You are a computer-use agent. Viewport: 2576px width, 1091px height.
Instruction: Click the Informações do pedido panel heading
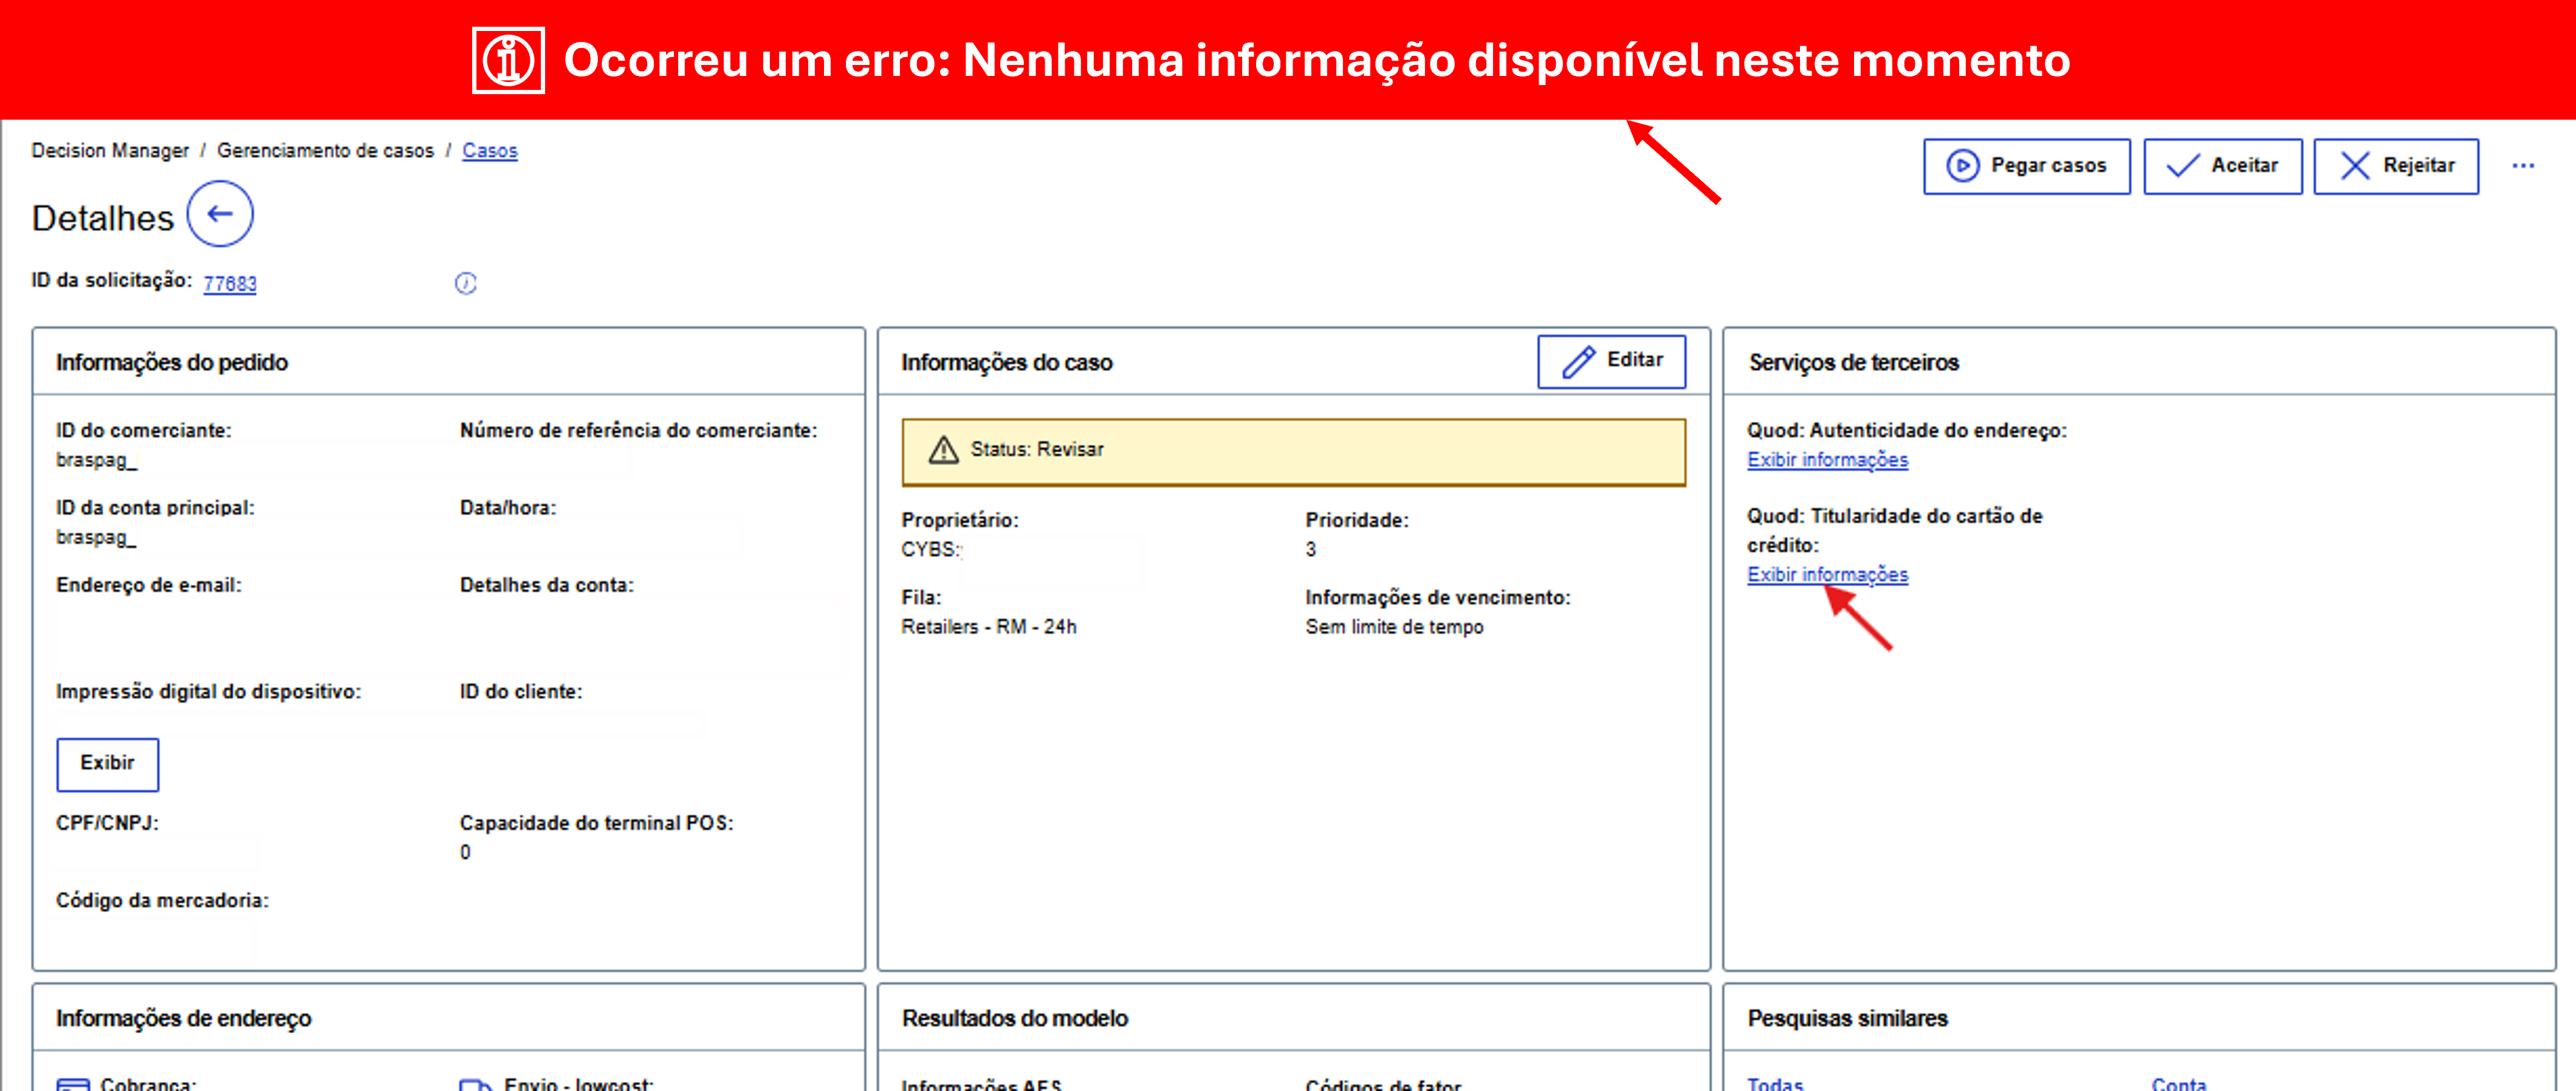pos(172,363)
